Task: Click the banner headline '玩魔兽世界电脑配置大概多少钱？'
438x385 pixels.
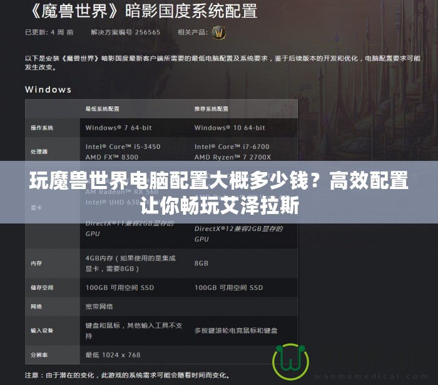Action: point(175,181)
